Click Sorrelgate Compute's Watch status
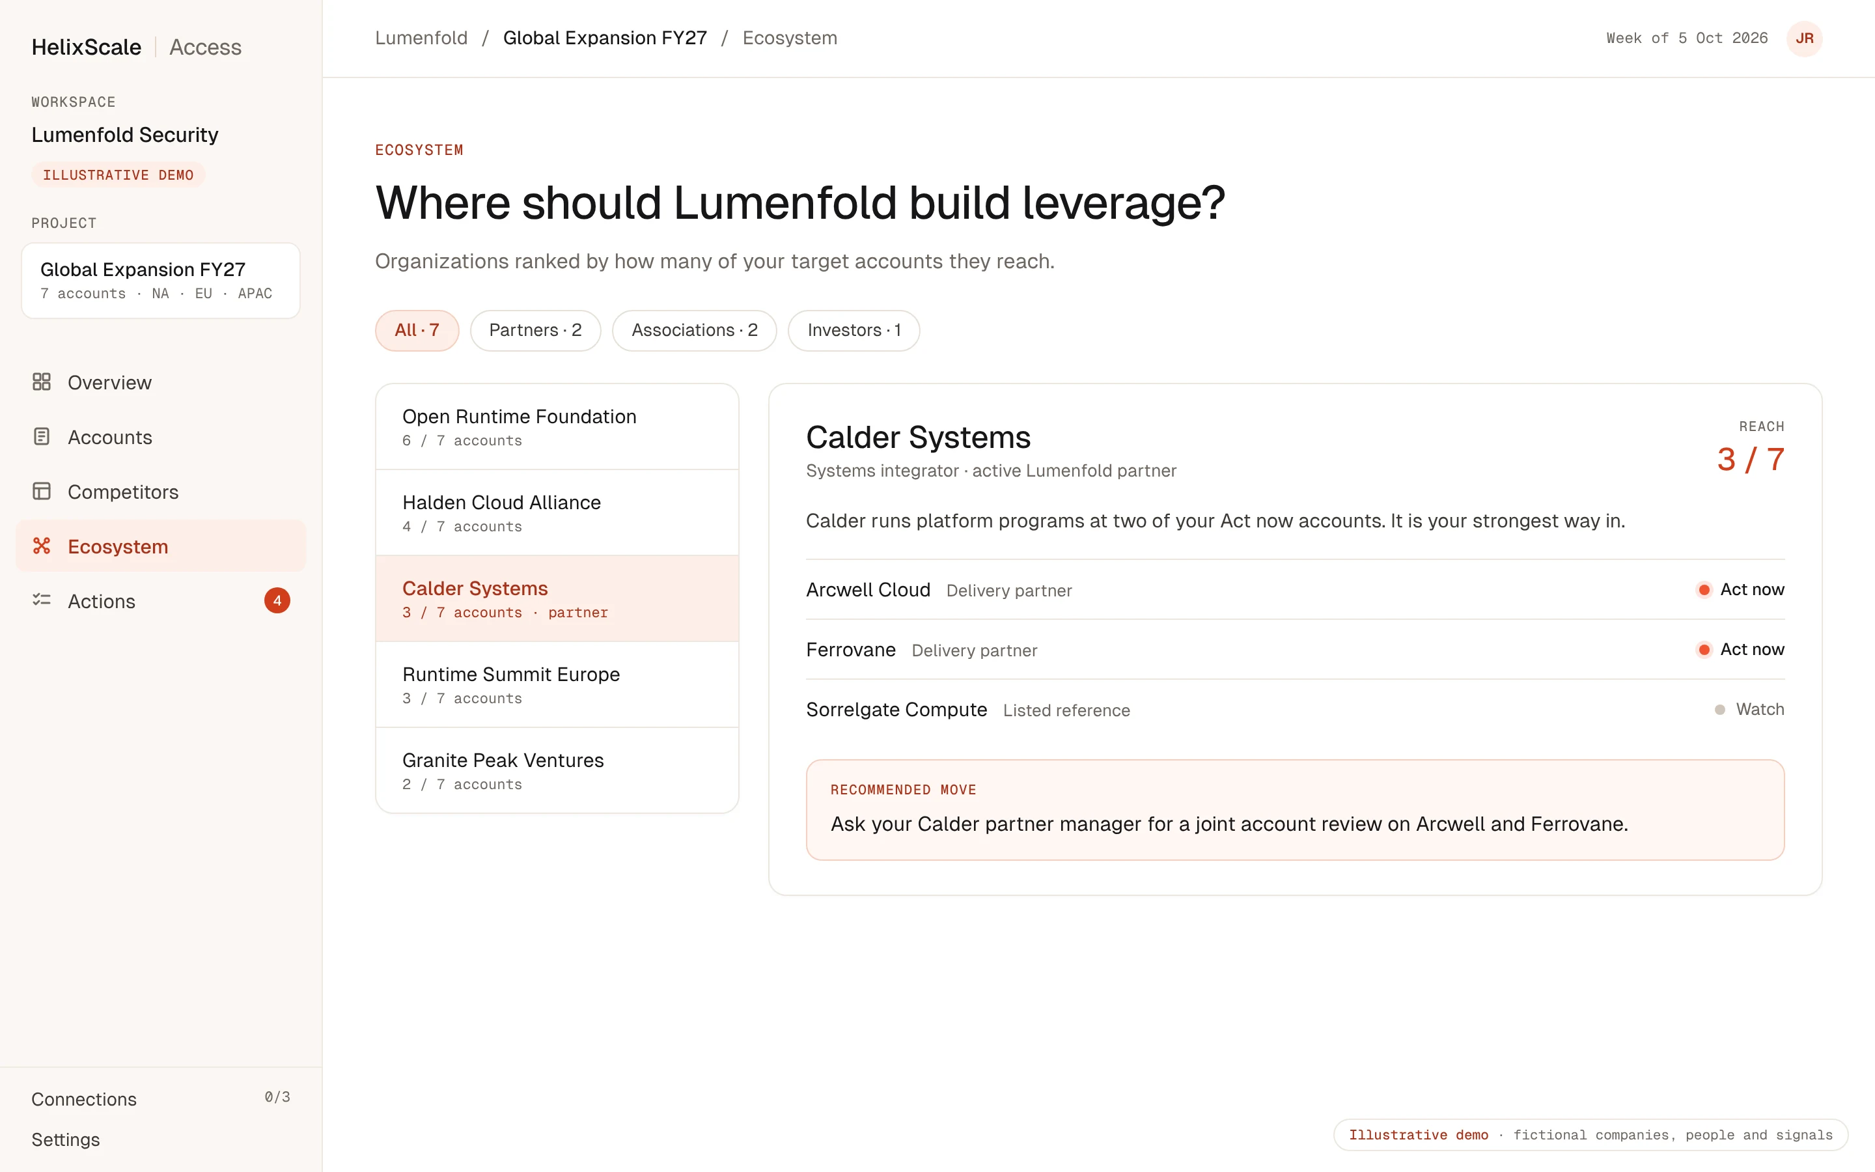The height and width of the screenshot is (1172, 1875). [1749, 709]
